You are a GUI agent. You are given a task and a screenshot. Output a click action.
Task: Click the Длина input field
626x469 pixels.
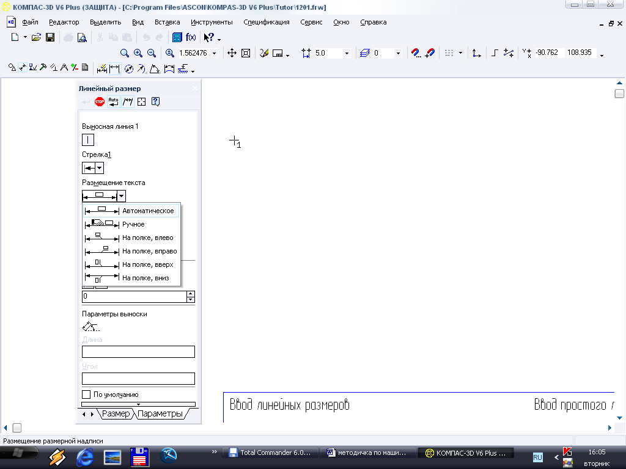pyautogui.click(x=138, y=352)
